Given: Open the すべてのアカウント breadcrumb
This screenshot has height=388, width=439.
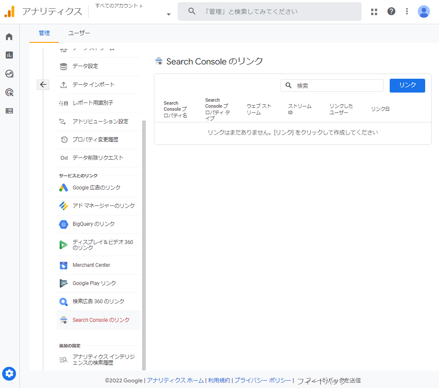Looking at the screenshot, I should (x=119, y=6).
